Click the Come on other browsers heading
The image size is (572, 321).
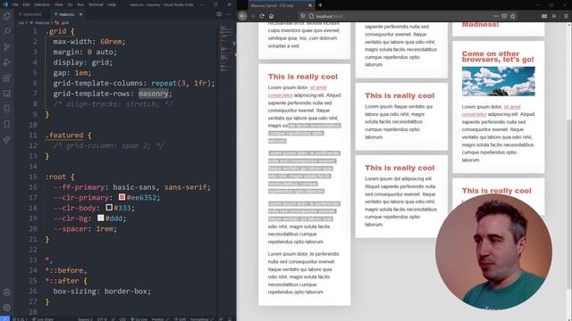pyautogui.click(x=498, y=56)
